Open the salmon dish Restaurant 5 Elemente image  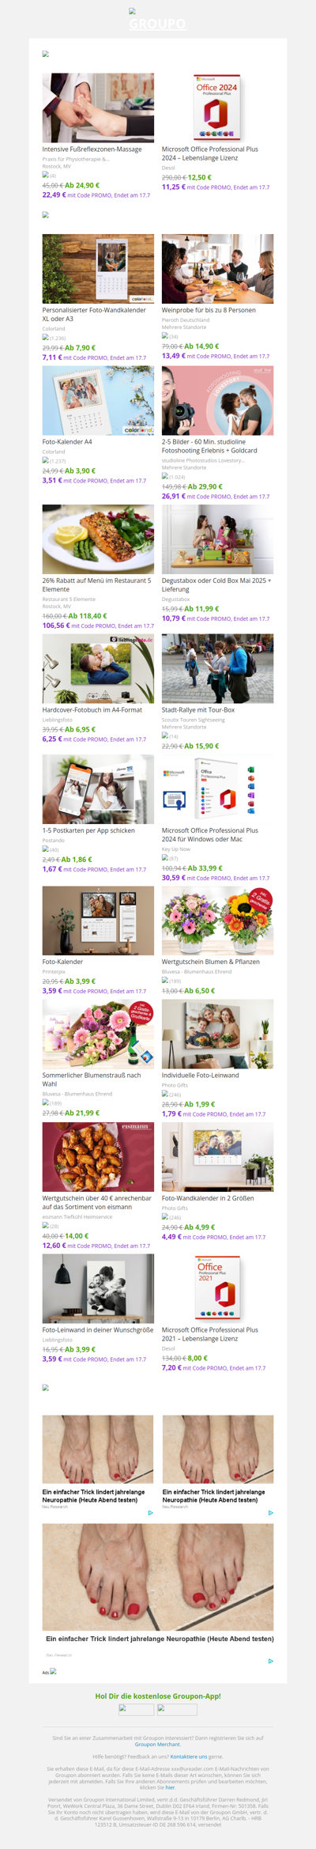98,539
